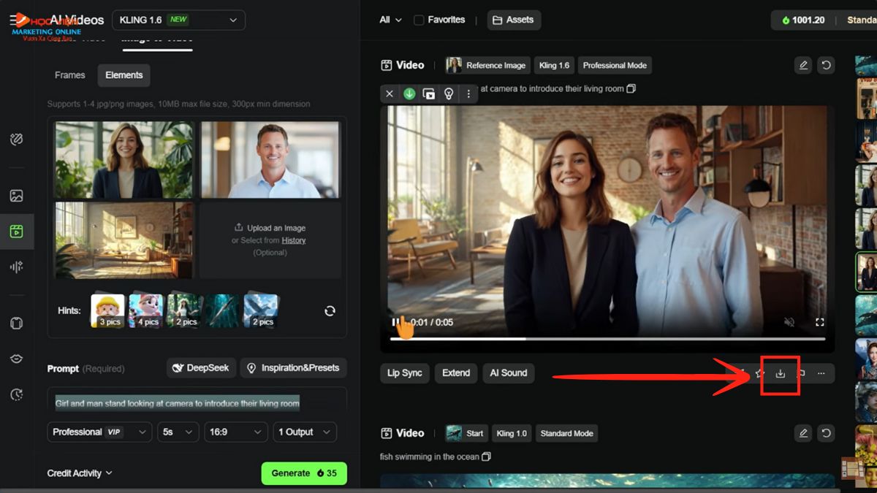The width and height of the screenshot is (877, 493).
Task: Click the credits balance 1001.20
Action: [803, 20]
